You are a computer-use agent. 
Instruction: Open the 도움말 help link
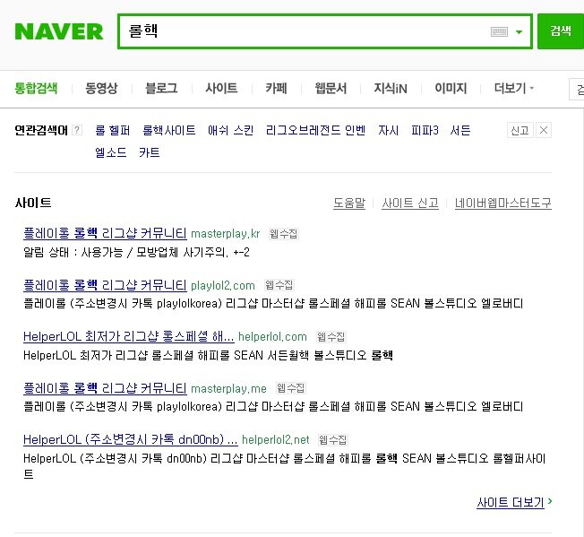(x=349, y=204)
